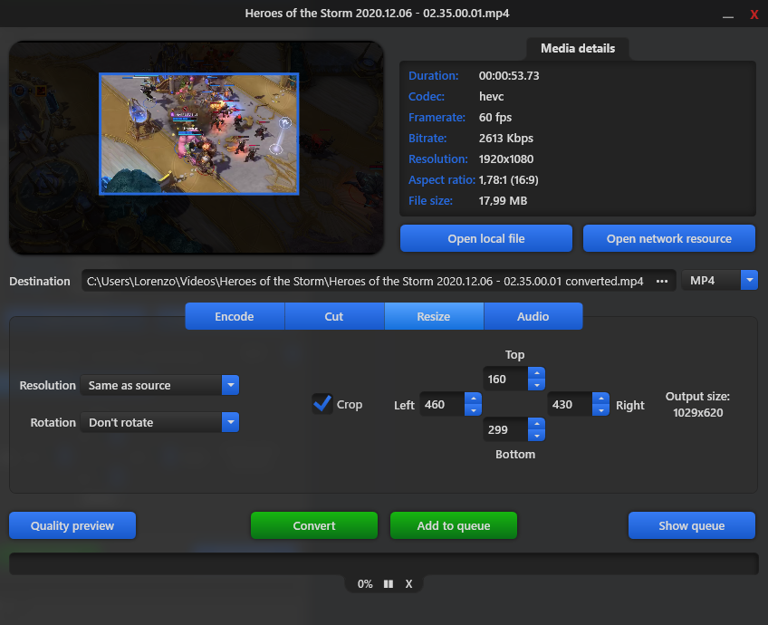
Task: Click the Codec value hevc
Action: point(491,97)
